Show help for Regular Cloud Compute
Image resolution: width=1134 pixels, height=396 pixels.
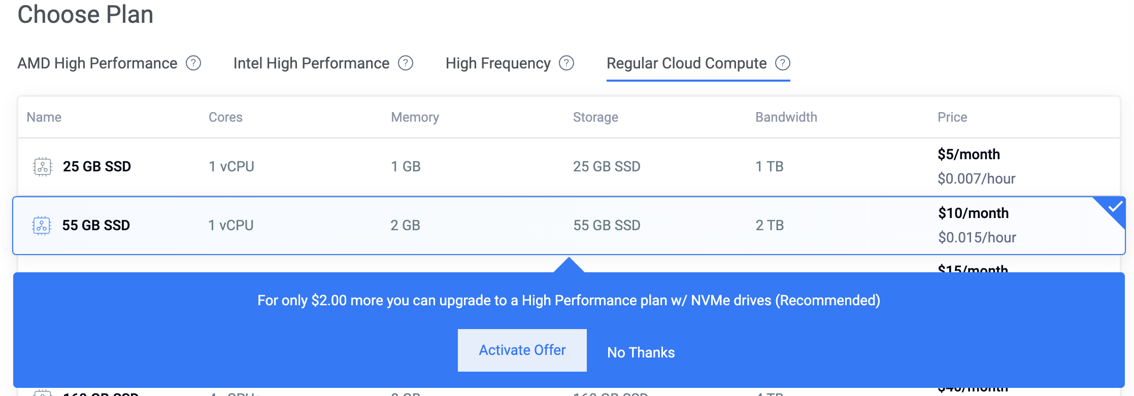point(783,63)
